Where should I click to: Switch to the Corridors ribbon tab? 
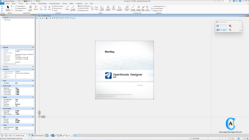pos(33,4)
